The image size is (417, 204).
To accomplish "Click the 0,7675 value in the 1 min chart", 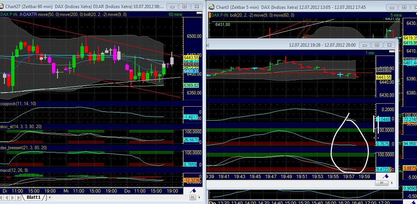I will tap(383, 144).
